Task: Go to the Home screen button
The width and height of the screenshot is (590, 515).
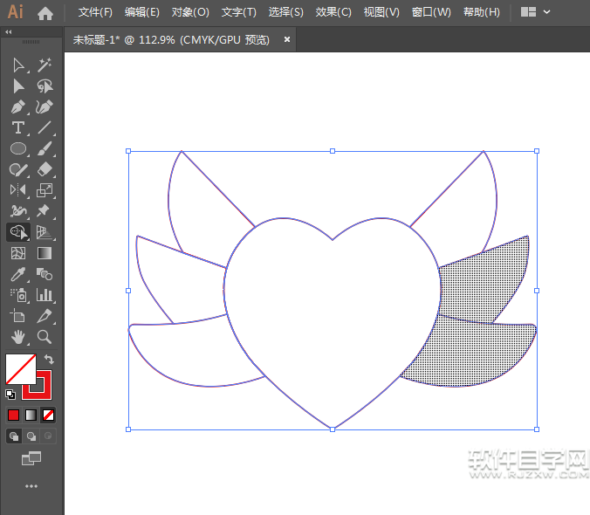Action: coord(45,12)
